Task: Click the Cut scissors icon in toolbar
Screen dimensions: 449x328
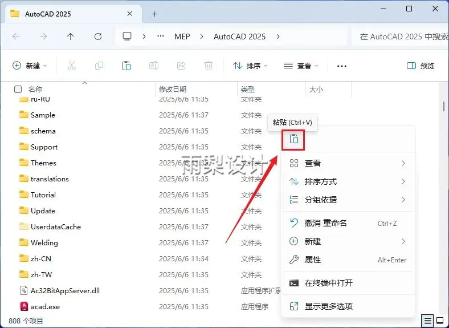Action: click(x=72, y=66)
